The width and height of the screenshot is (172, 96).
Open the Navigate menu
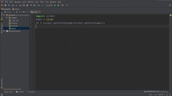click(x=18, y=2)
